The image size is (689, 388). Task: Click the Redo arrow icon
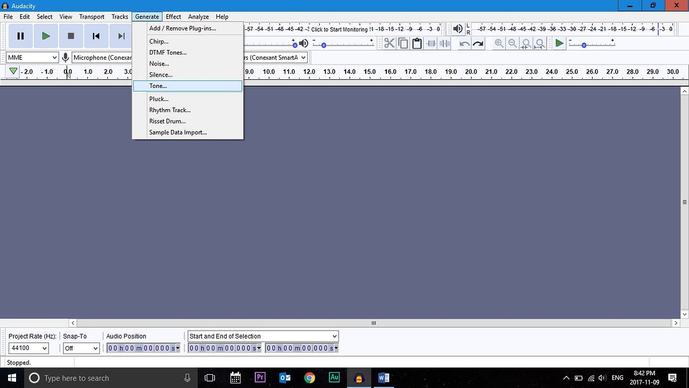(x=478, y=44)
